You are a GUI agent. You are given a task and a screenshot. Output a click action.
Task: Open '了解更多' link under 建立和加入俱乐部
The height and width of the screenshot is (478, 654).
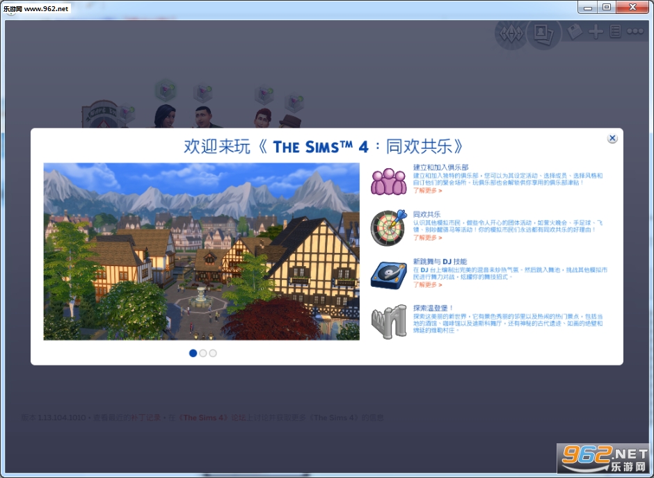(x=427, y=190)
